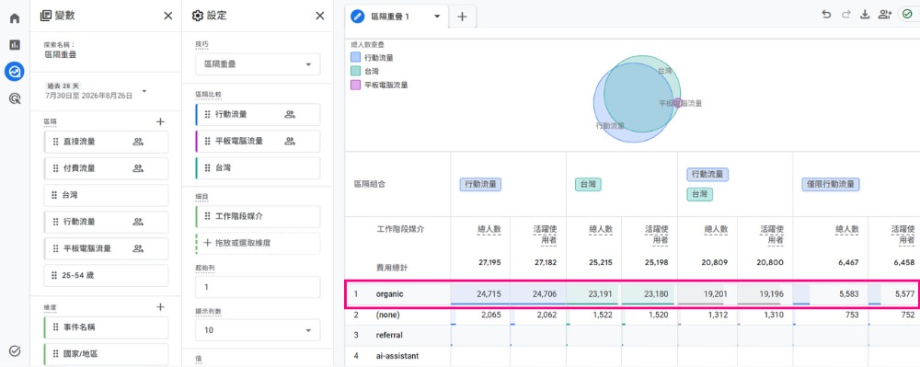Click the ai-assistant row label
The height and width of the screenshot is (367, 920).
click(x=397, y=356)
